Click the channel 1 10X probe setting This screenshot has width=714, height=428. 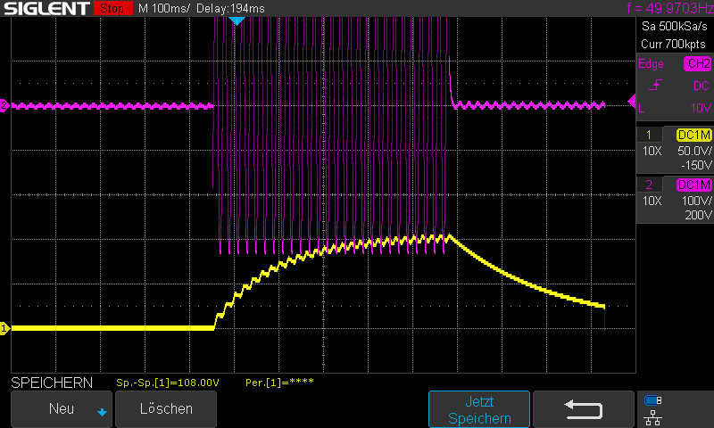[652, 151]
